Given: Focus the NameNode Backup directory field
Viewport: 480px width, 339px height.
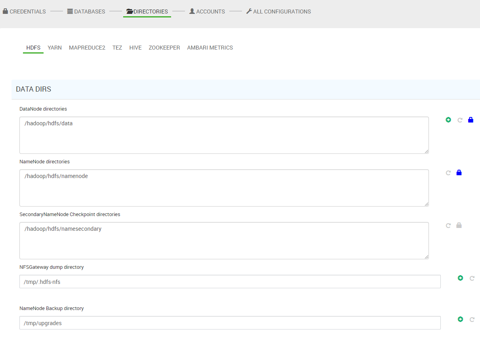Looking at the screenshot, I should 230,323.
